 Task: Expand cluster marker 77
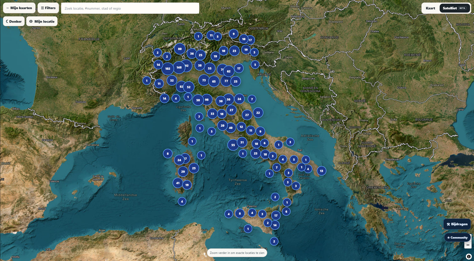(226, 81)
